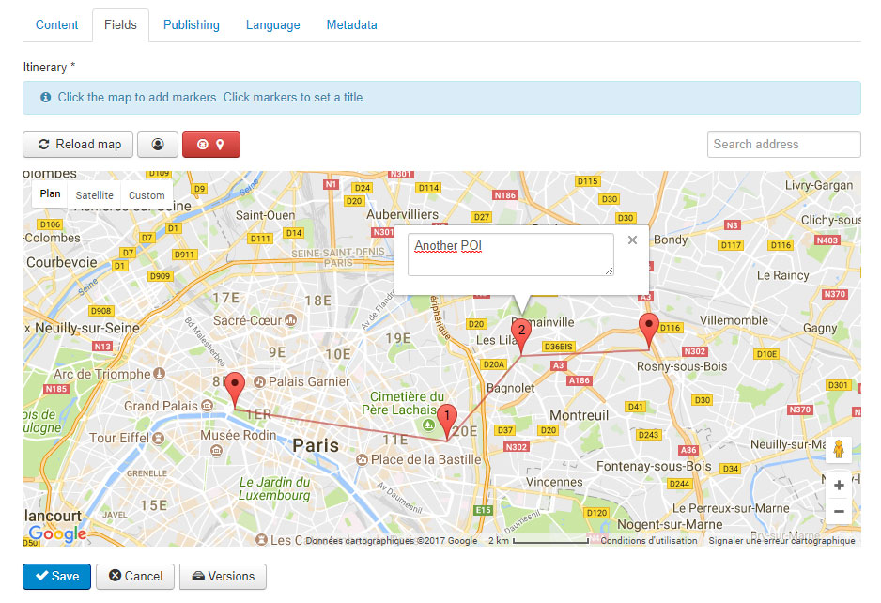Image resolution: width=881 pixels, height=603 pixels.
Task: Click the Place de la Bastille icon
Action: point(362,459)
